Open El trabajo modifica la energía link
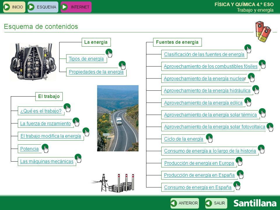Image resolution: width=280 pixels, height=210 pixels. point(51,136)
